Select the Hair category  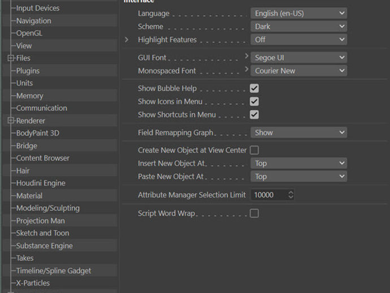(23, 171)
